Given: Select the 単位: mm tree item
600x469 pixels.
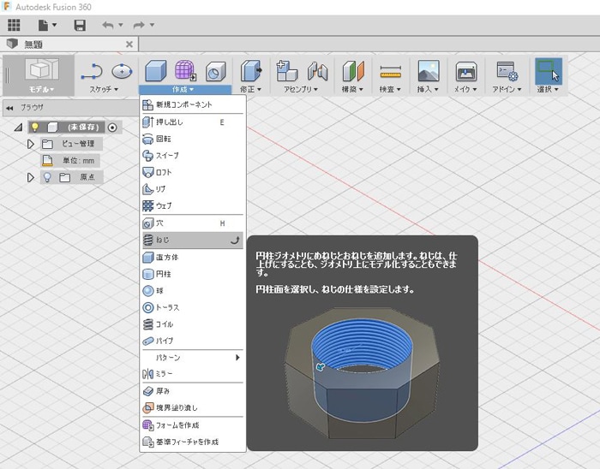Looking at the screenshot, I should (70, 161).
